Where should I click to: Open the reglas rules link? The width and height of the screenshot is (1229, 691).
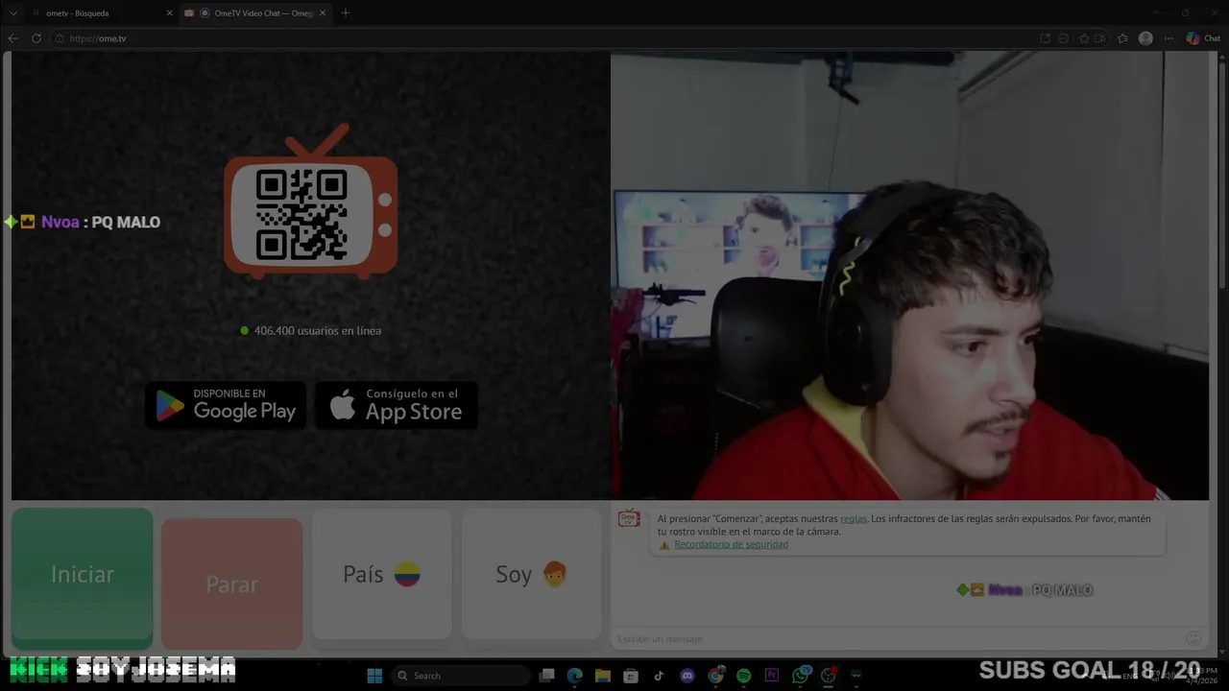click(854, 518)
